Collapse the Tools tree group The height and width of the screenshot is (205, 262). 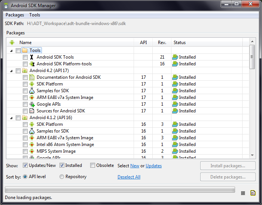point(11,51)
